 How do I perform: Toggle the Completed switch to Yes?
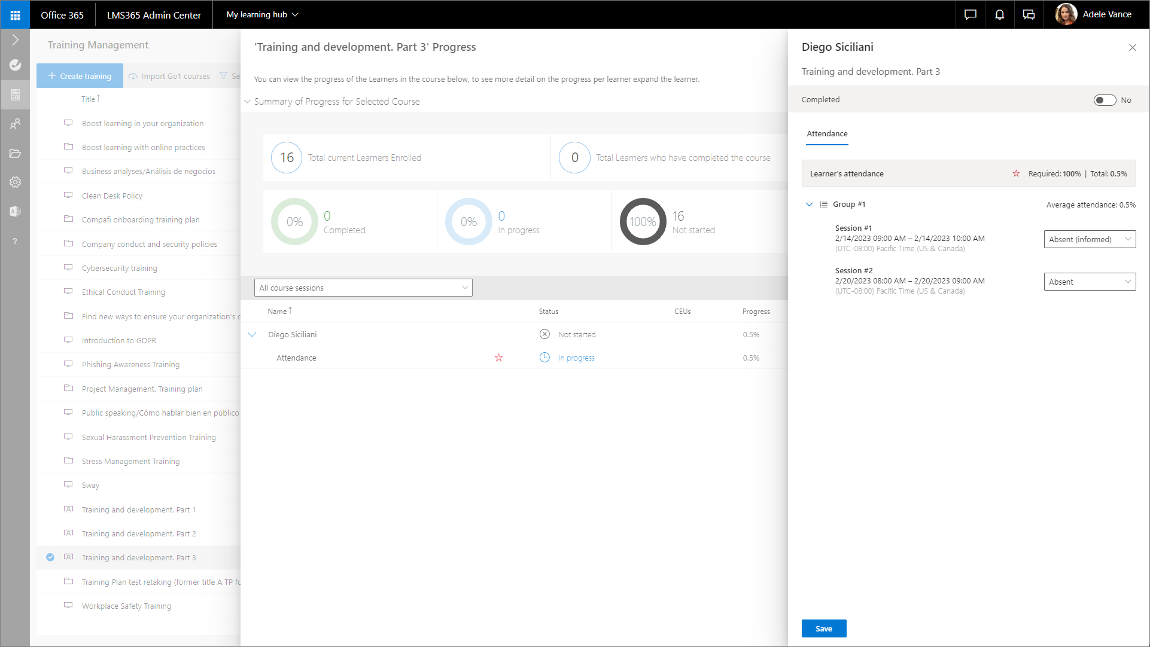[1104, 100]
